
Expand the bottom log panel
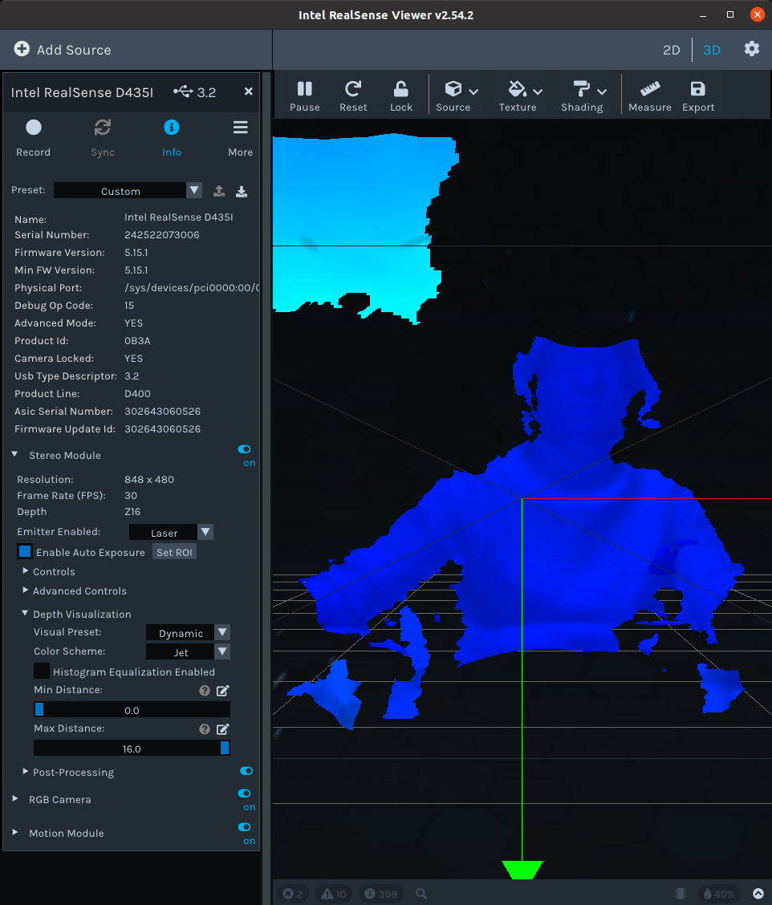click(758, 894)
